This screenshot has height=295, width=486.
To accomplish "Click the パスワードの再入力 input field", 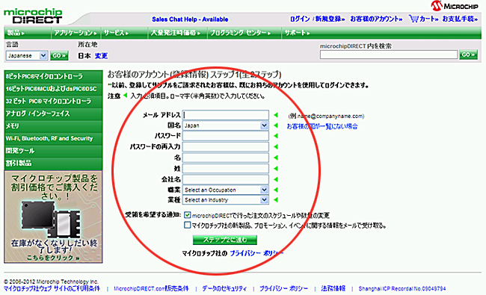I will pyautogui.click(x=226, y=146).
